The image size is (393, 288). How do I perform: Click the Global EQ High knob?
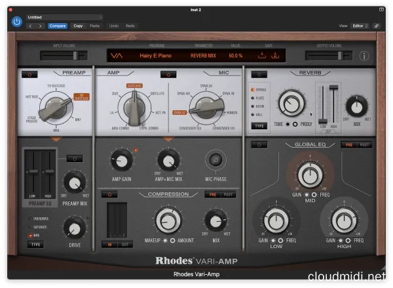[344, 221]
